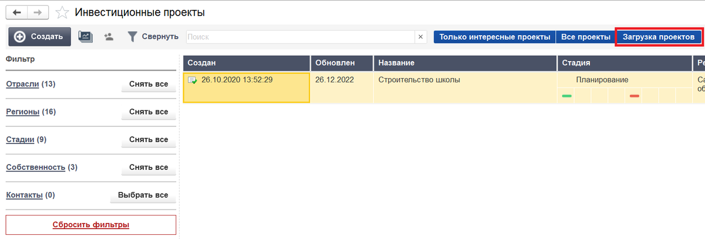Go back with the left arrow button
Image resolution: width=705 pixels, height=239 pixels.
click(x=16, y=12)
